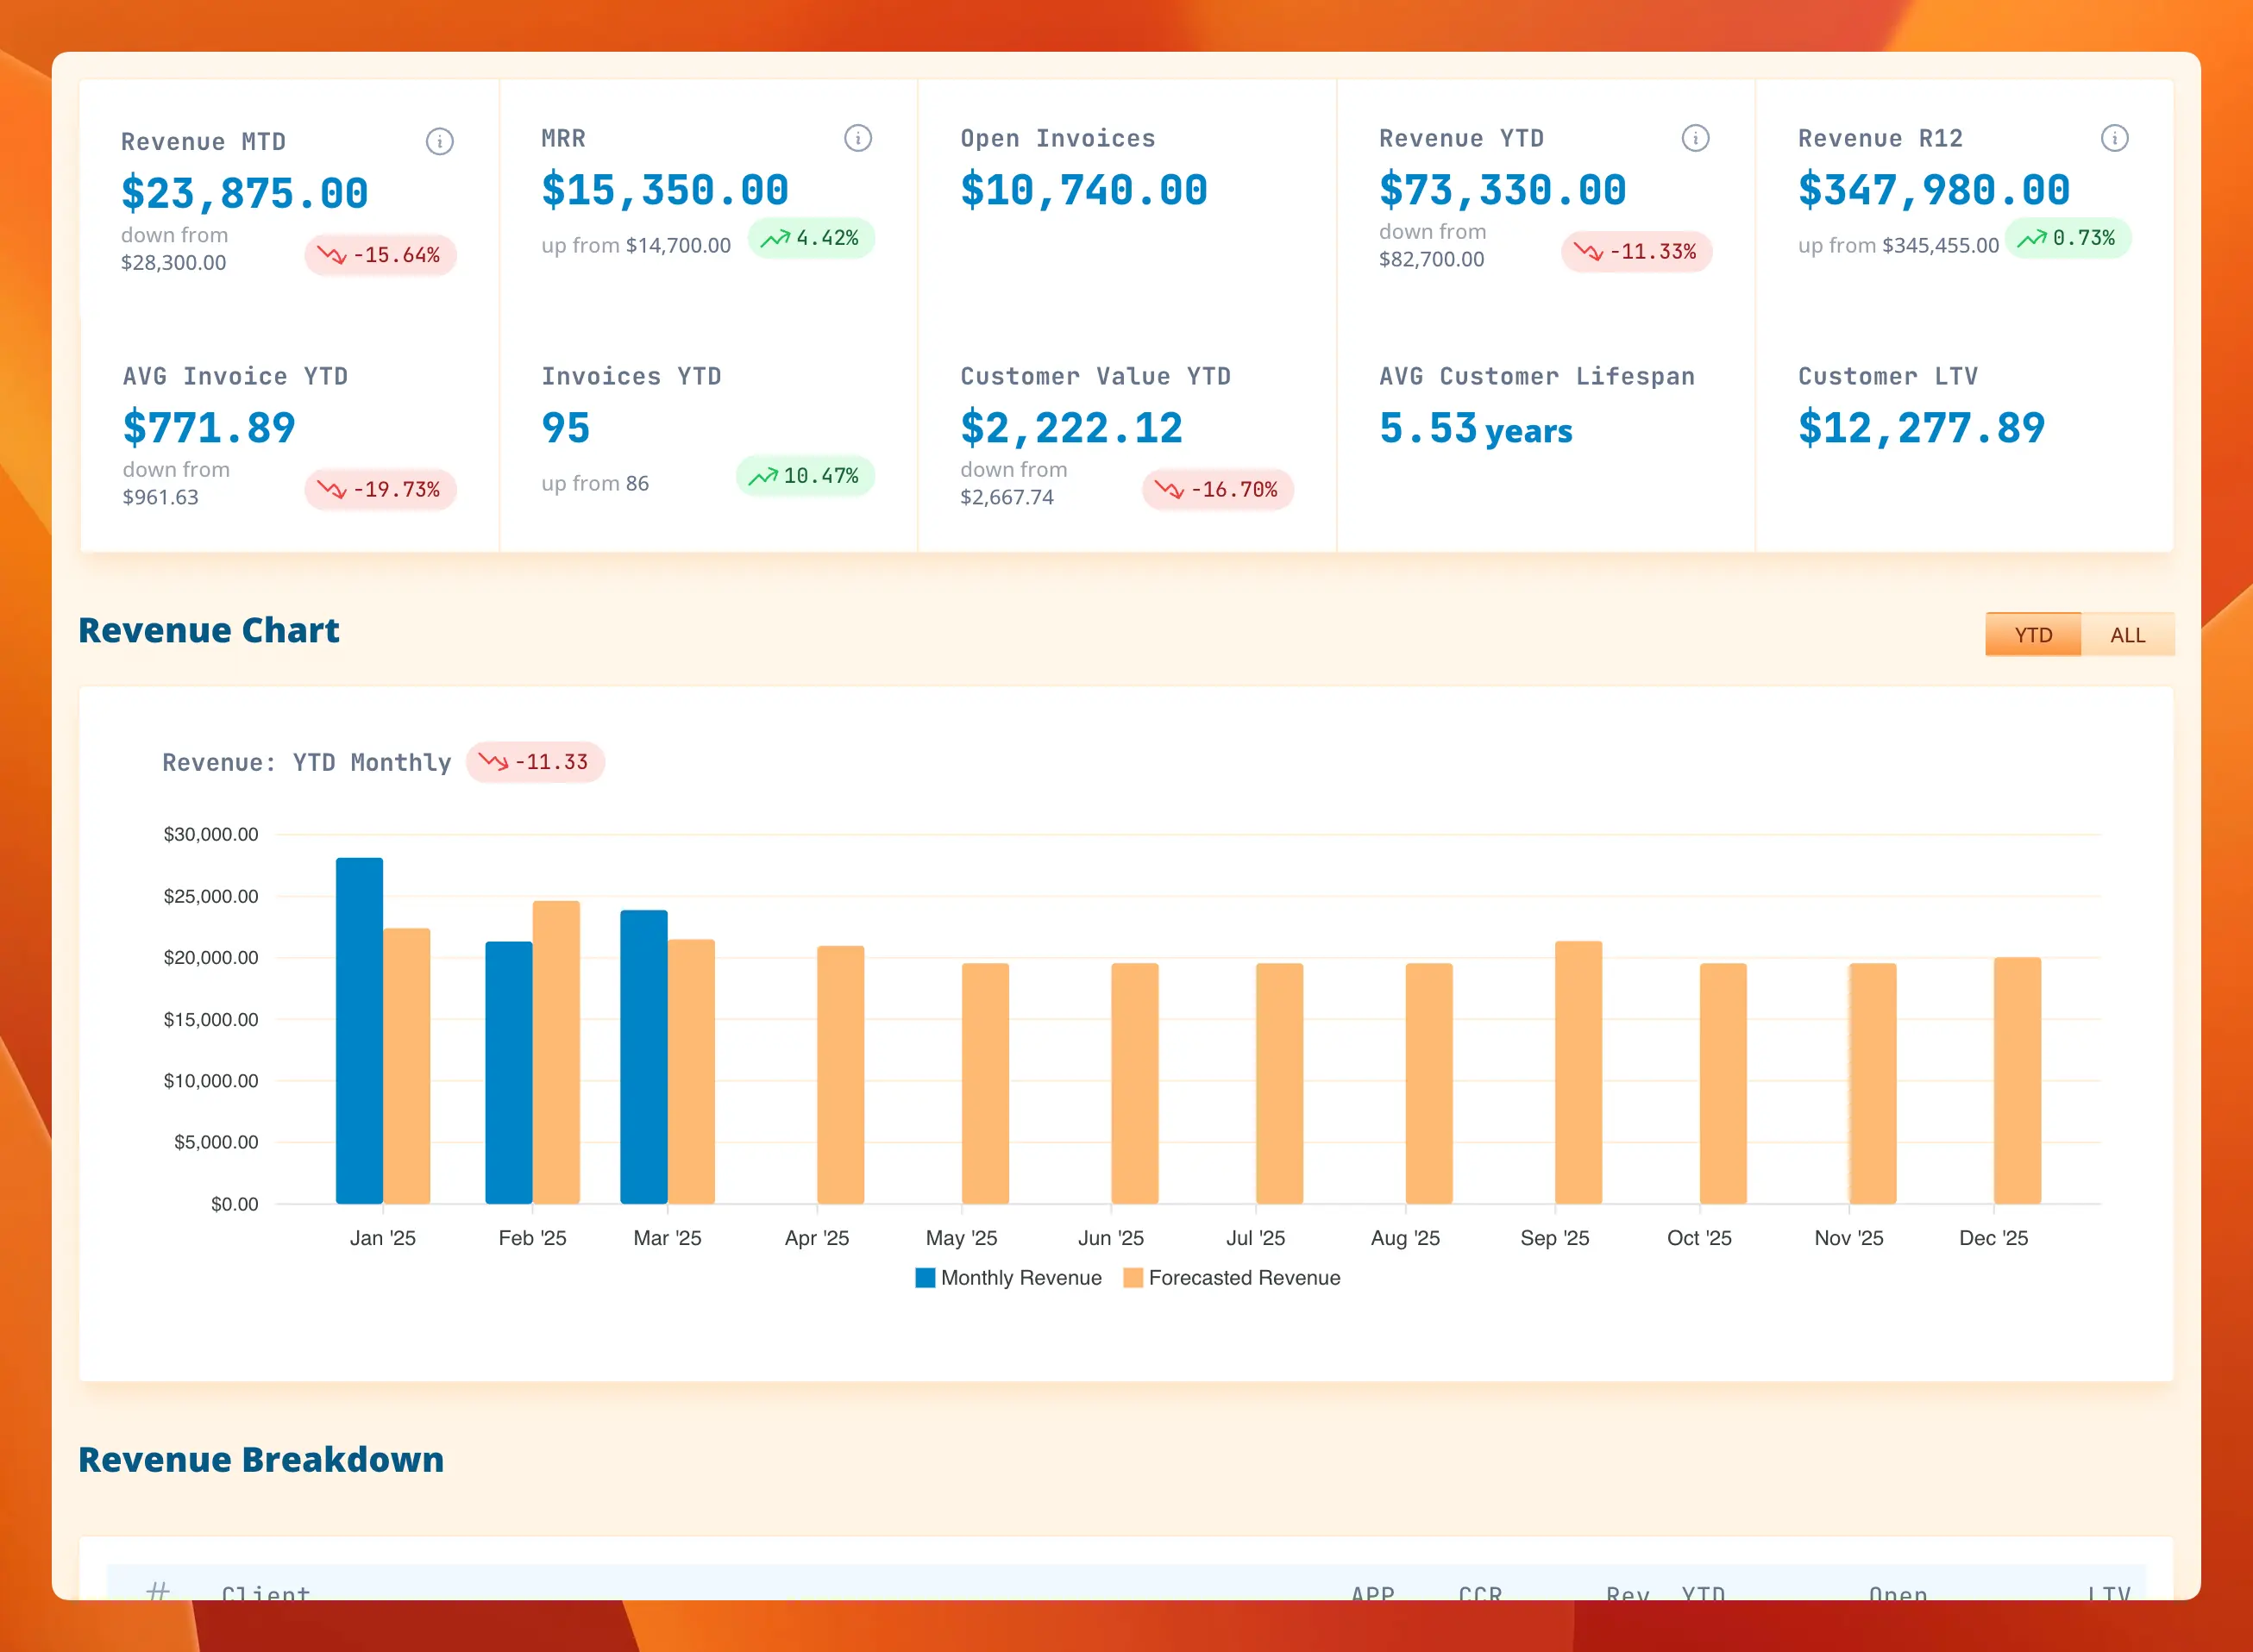Click the $73,330.00 Revenue YTD value
The image size is (2253, 1652).
(x=1503, y=190)
